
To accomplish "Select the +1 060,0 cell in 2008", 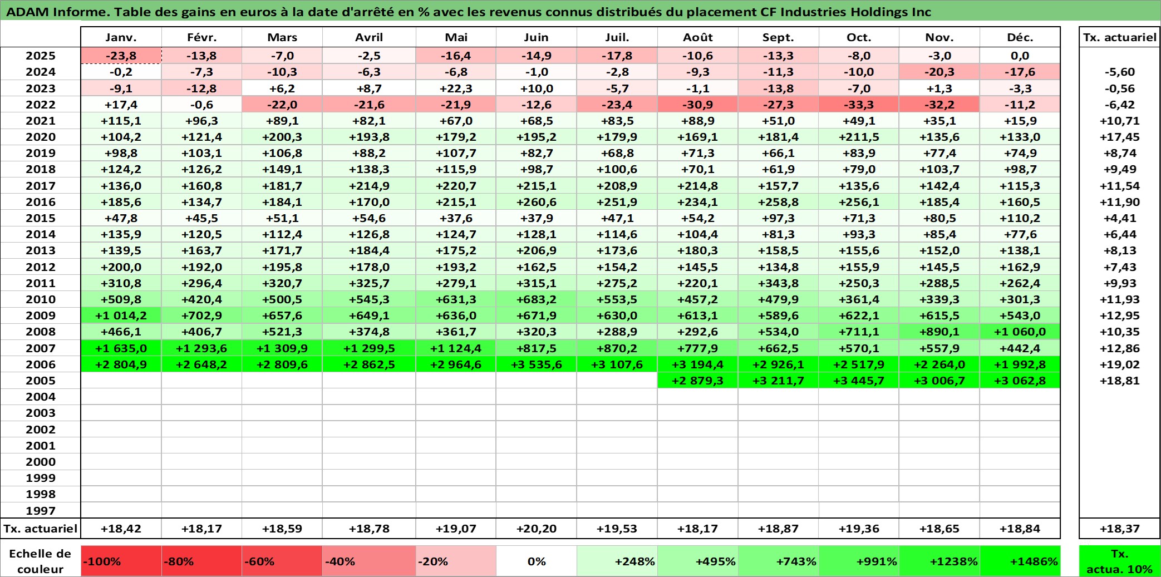I will (x=1020, y=332).
